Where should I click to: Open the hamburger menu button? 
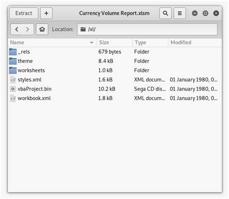[x=180, y=13]
